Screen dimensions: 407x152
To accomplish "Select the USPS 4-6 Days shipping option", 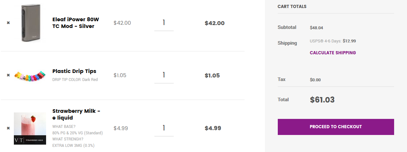I will click(333, 41).
